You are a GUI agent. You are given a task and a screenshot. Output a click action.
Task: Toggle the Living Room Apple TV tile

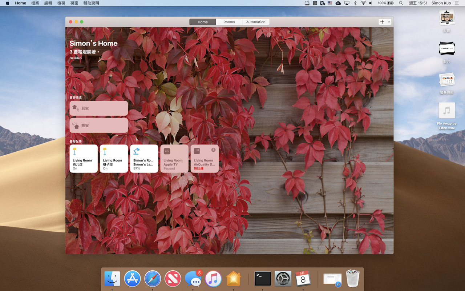pyautogui.click(x=174, y=159)
